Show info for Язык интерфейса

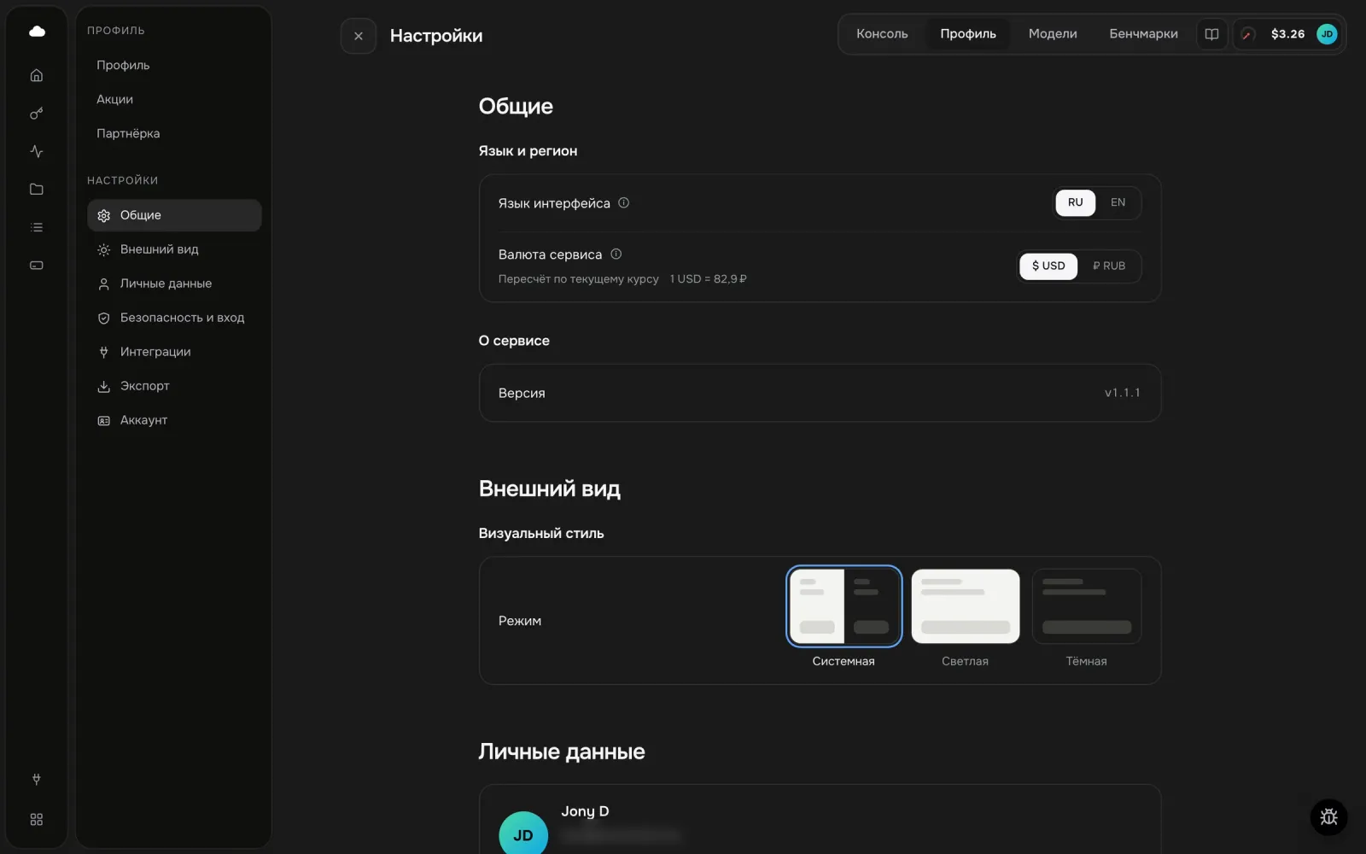tap(623, 203)
